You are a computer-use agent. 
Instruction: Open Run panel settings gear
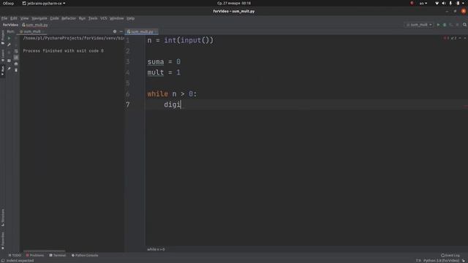coord(115,31)
